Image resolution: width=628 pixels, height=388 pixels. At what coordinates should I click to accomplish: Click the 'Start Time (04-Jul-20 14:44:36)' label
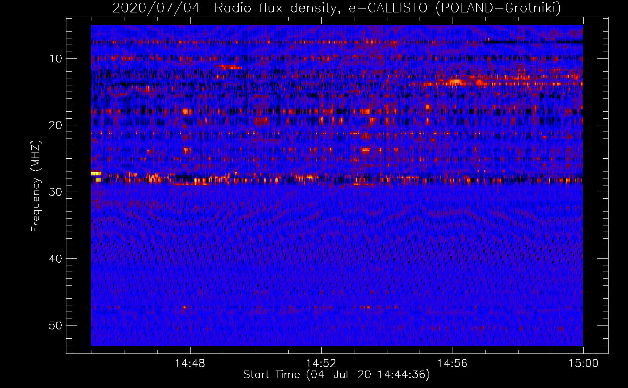tap(337, 375)
